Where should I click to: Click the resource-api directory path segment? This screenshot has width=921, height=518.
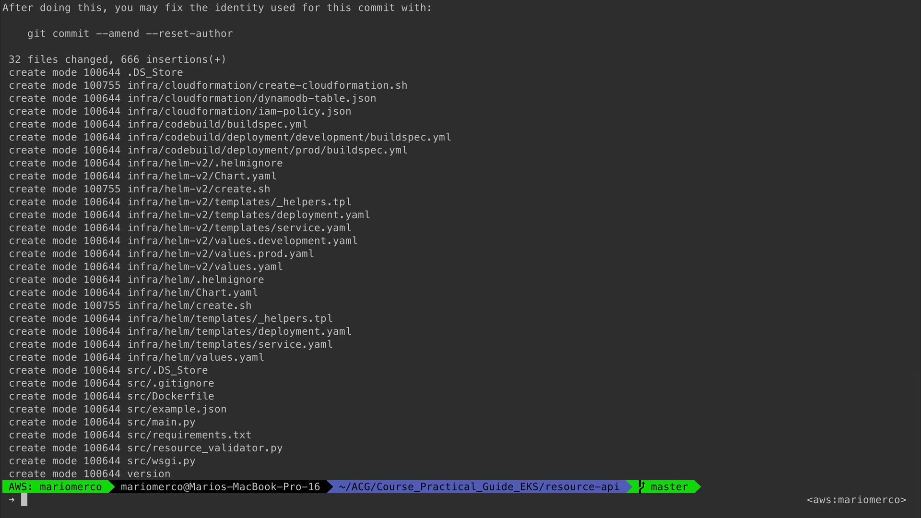[478, 487]
